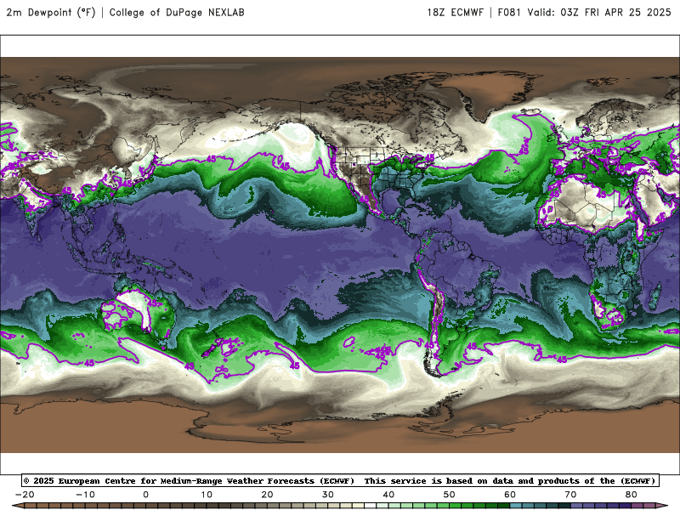
Task: Click the "18Z ECMWF" model run text
Action: click(455, 13)
